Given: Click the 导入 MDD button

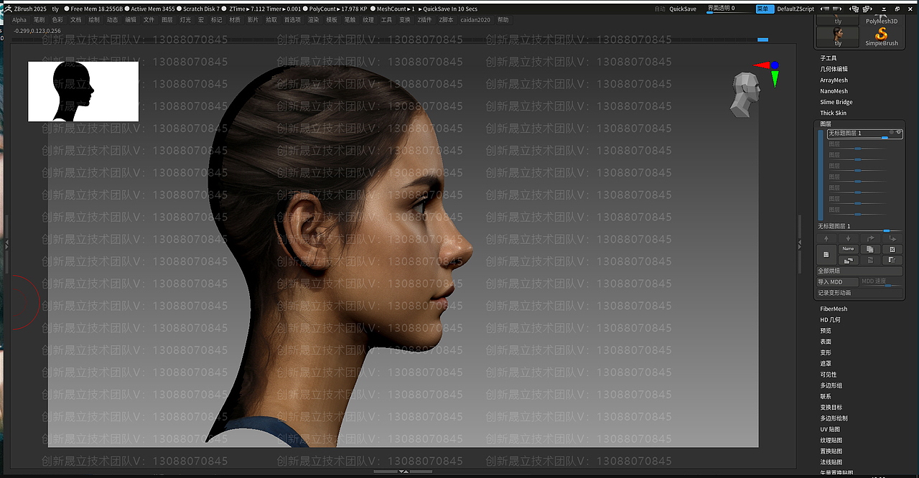Looking at the screenshot, I should [837, 282].
